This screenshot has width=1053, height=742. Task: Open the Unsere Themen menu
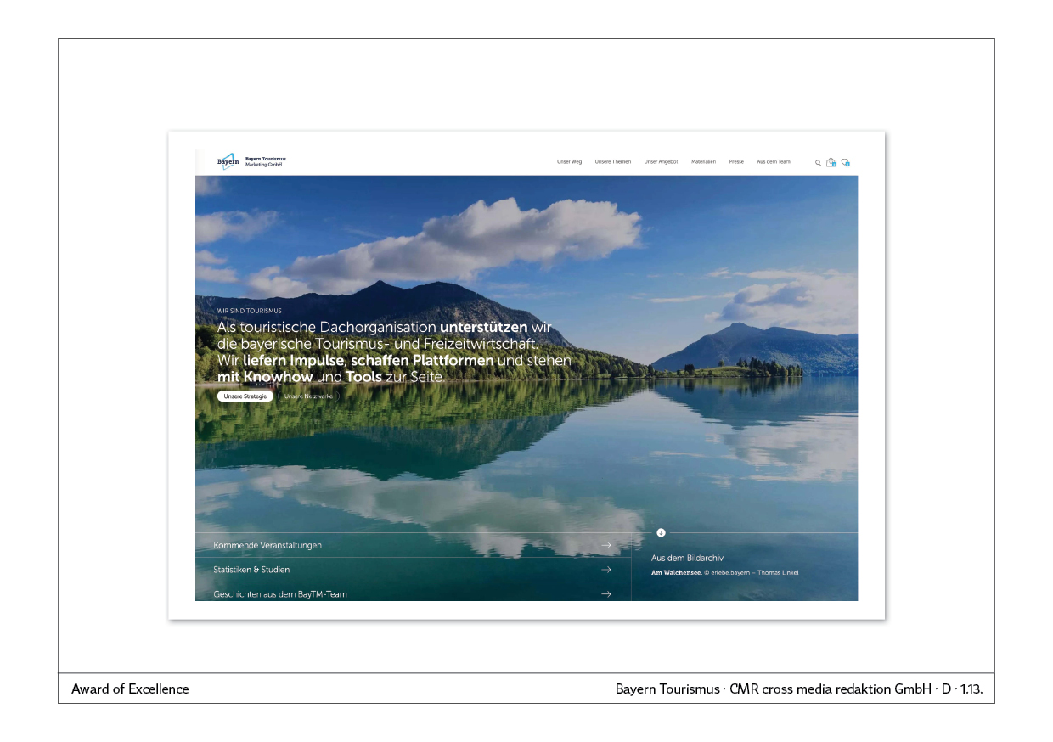click(x=612, y=161)
